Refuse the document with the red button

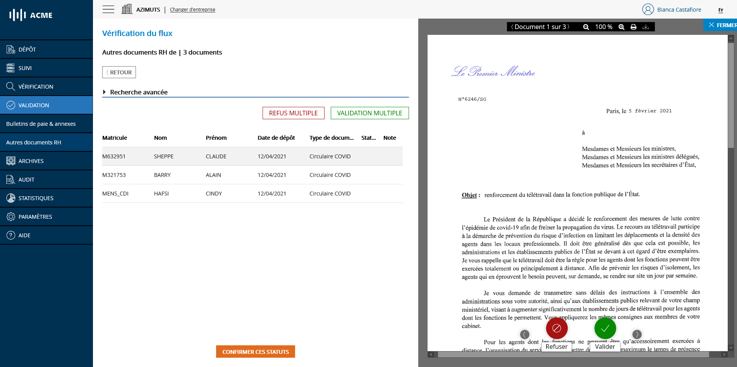pyautogui.click(x=557, y=328)
